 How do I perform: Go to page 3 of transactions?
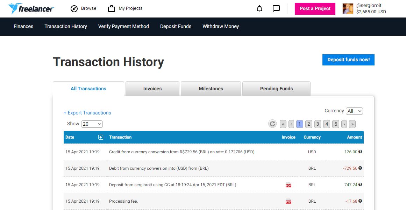[x=318, y=124]
